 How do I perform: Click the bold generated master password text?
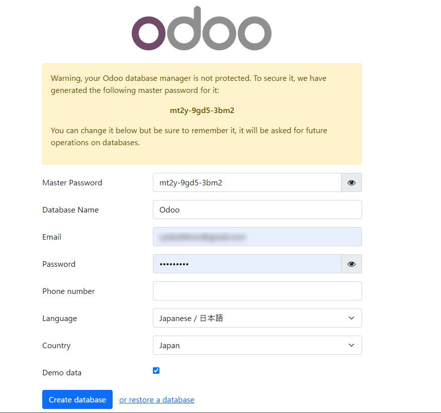202,111
